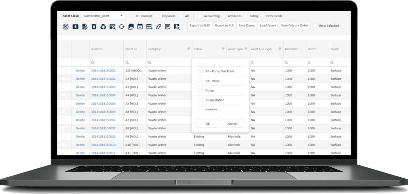This screenshot has height=194, width=408.
Task: Filter the Category column with funnel icon
Action: click(188, 49)
